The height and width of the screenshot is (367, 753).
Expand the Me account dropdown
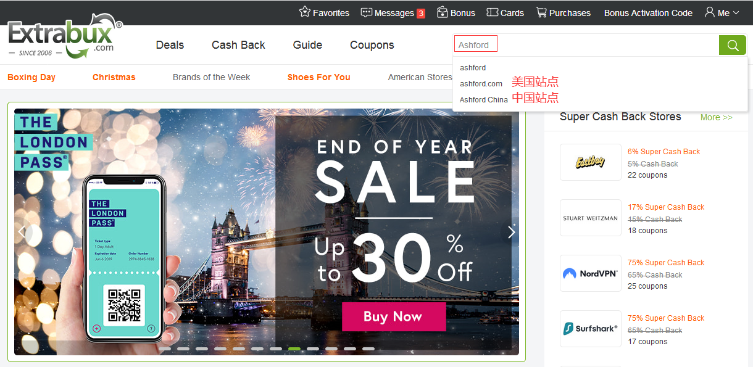[x=722, y=12]
